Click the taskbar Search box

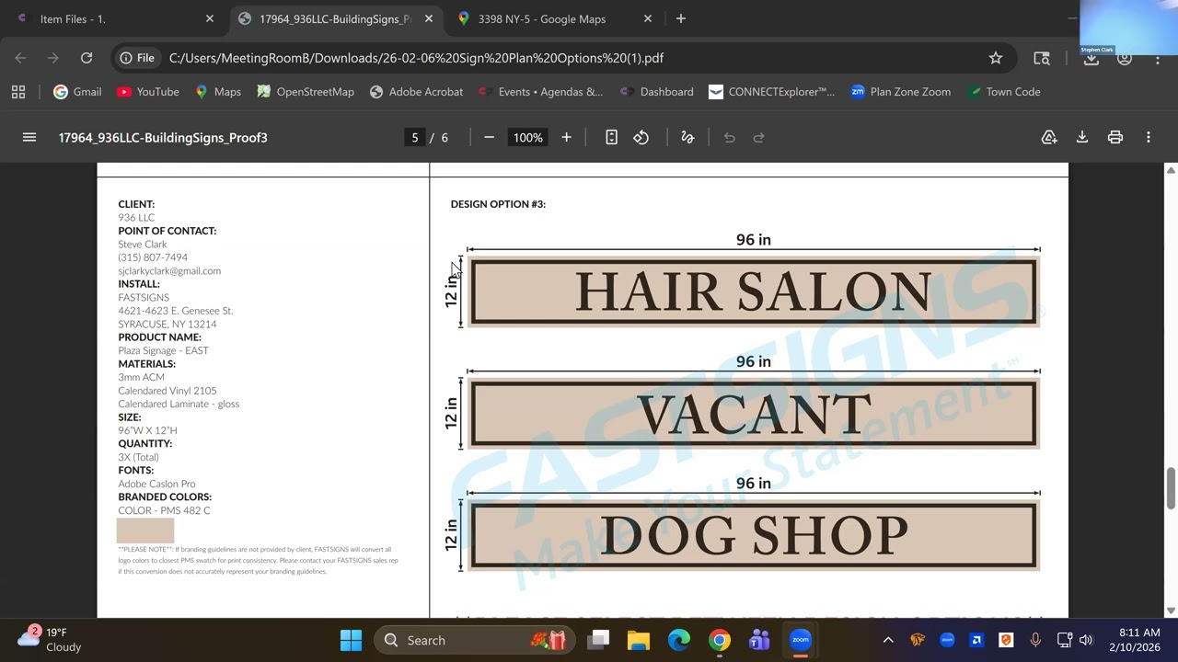click(x=476, y=640)
